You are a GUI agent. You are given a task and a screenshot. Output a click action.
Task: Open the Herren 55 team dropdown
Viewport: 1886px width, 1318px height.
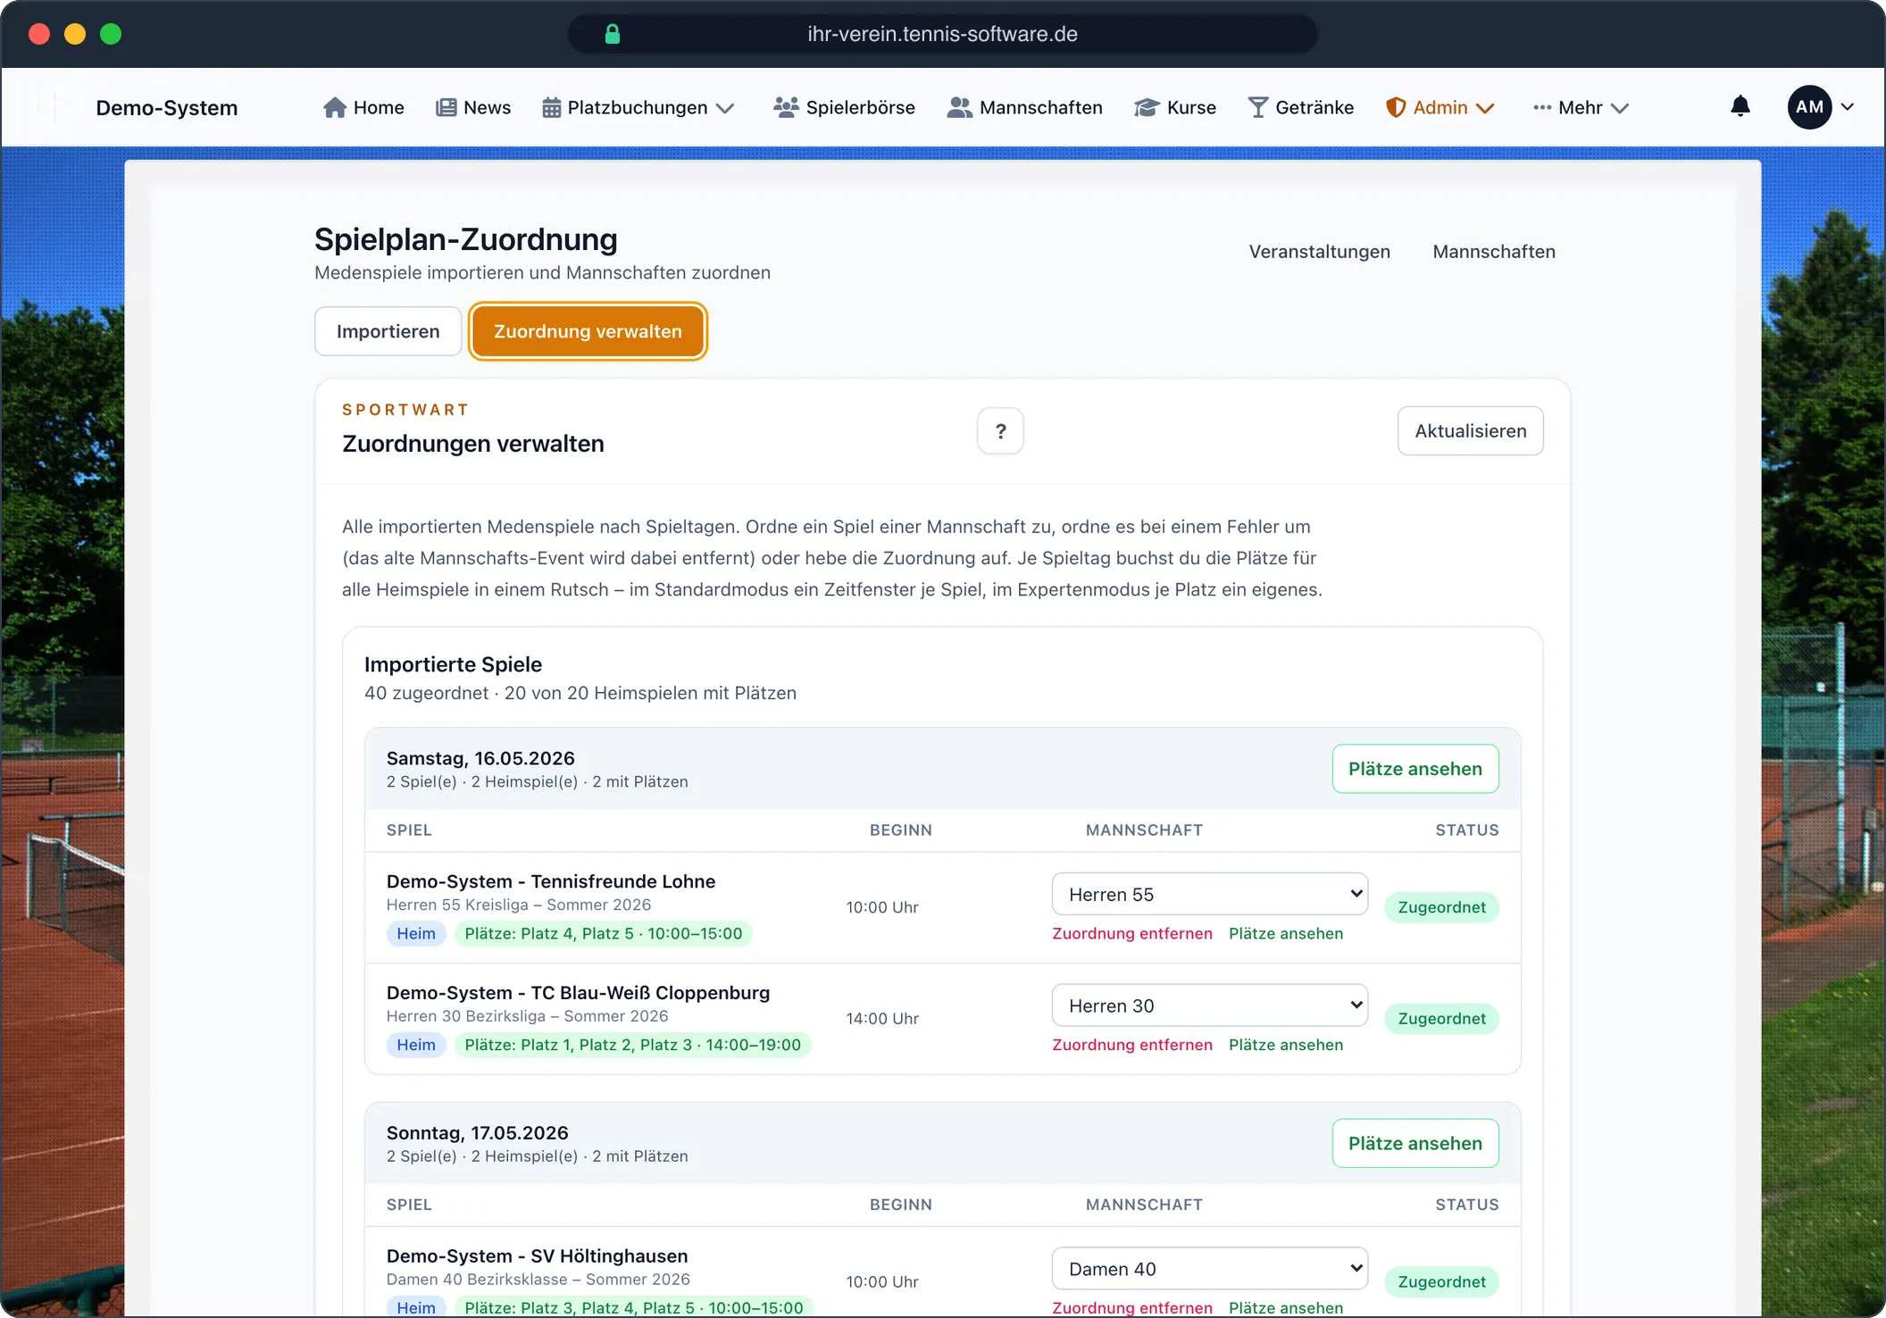coord(1210,894)
